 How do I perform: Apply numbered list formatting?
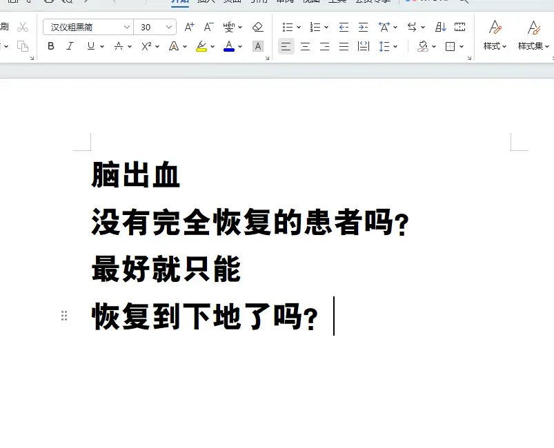pyautogui.click(x=315, y=27)
